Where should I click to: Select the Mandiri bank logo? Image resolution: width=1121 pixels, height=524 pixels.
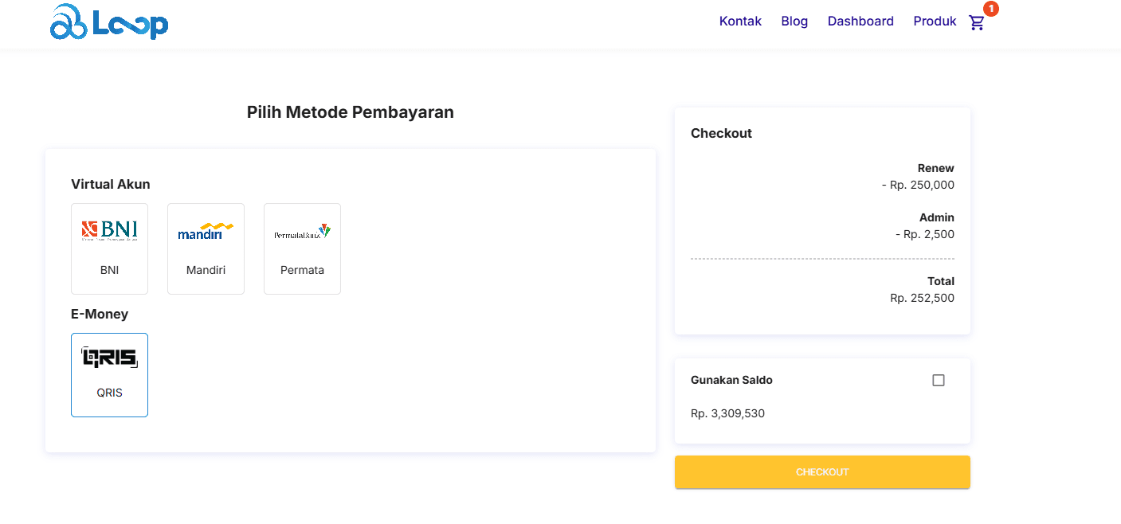[206, 230]
